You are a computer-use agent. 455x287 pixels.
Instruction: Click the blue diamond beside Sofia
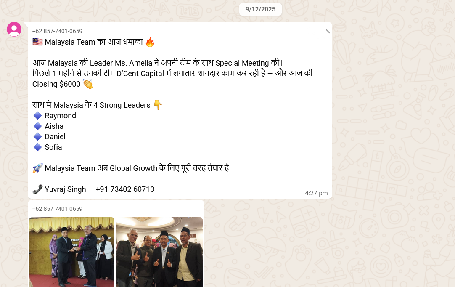tap(38, 147)
